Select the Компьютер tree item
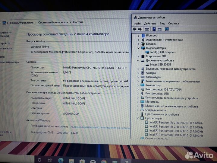Screen dimensions: 217x163 [x=153, y=85]
